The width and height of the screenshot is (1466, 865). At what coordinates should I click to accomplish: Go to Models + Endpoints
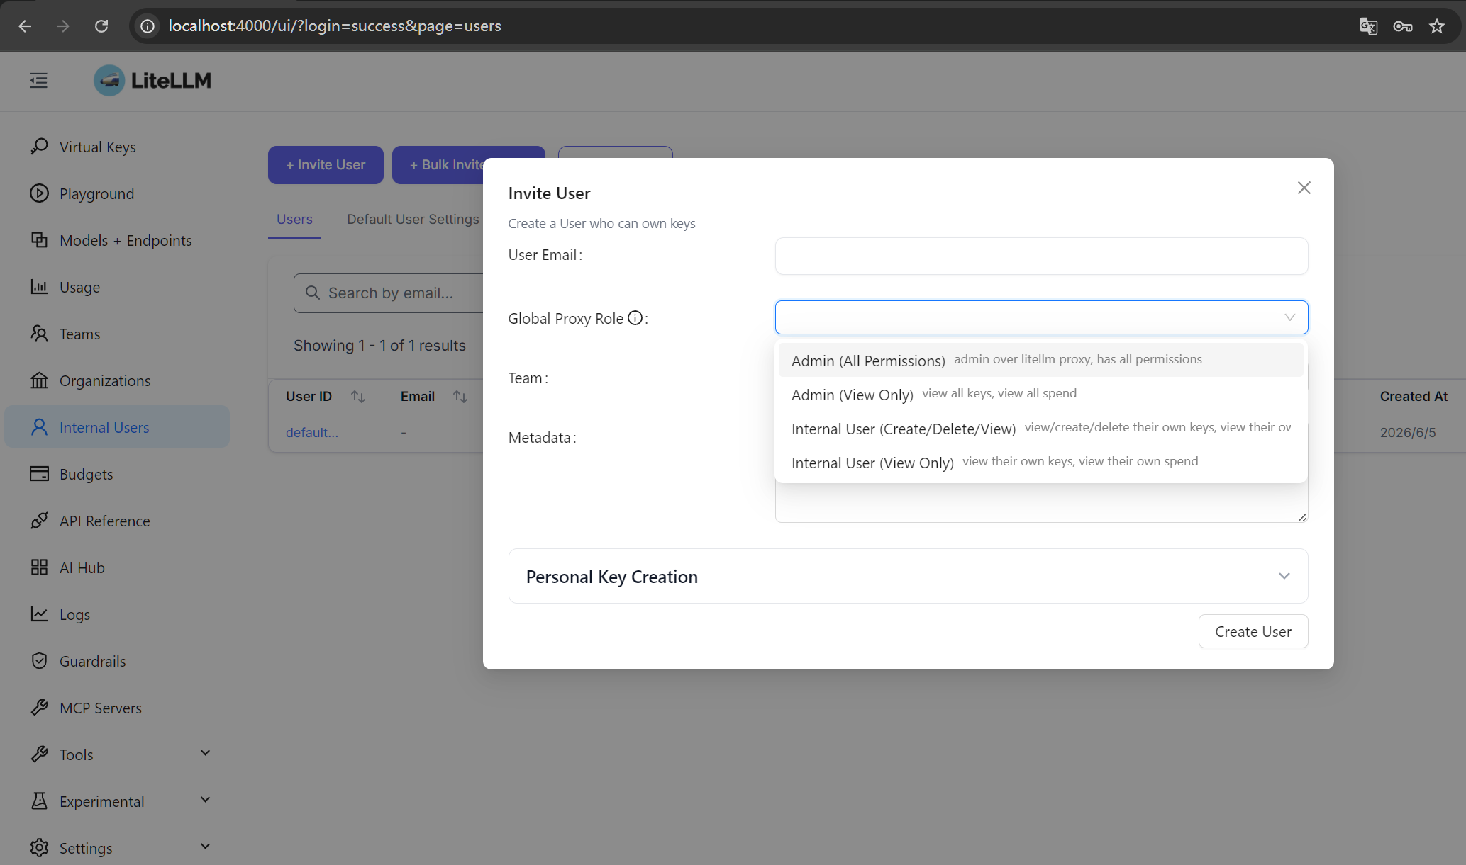pyautogui.click(x=126, y=240)
